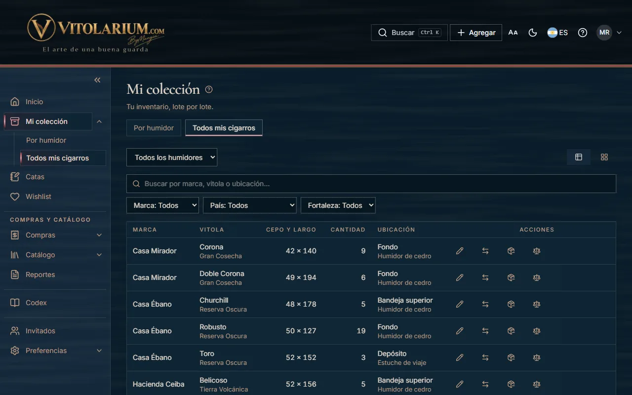Click help icon beside Mi colección title
The width and height of the screenshot is (632, 395).
point(209,89)
